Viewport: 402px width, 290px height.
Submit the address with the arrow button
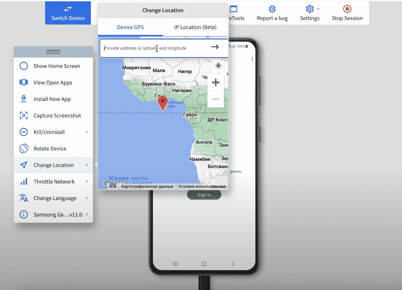[x=215, y=47]
